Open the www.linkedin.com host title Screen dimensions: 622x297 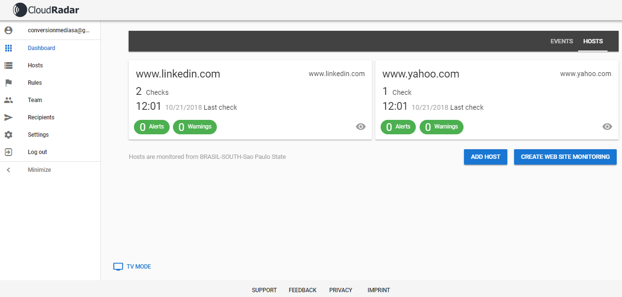pos(178,74)
